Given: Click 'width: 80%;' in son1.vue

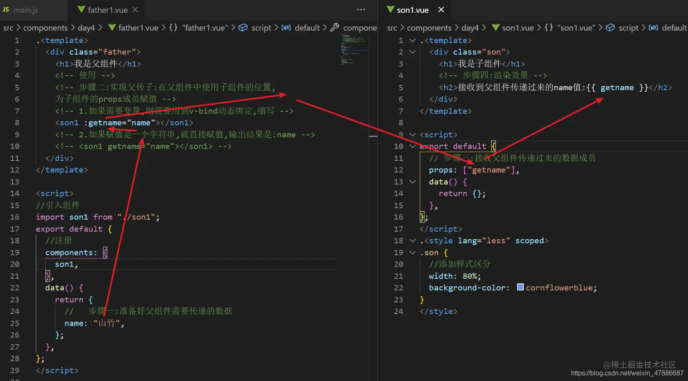Looking at the screenshot, I should 455,276.
